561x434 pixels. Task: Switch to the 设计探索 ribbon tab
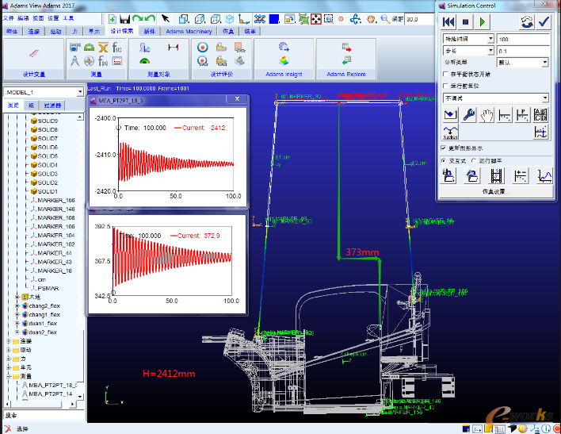coord(122,31)
